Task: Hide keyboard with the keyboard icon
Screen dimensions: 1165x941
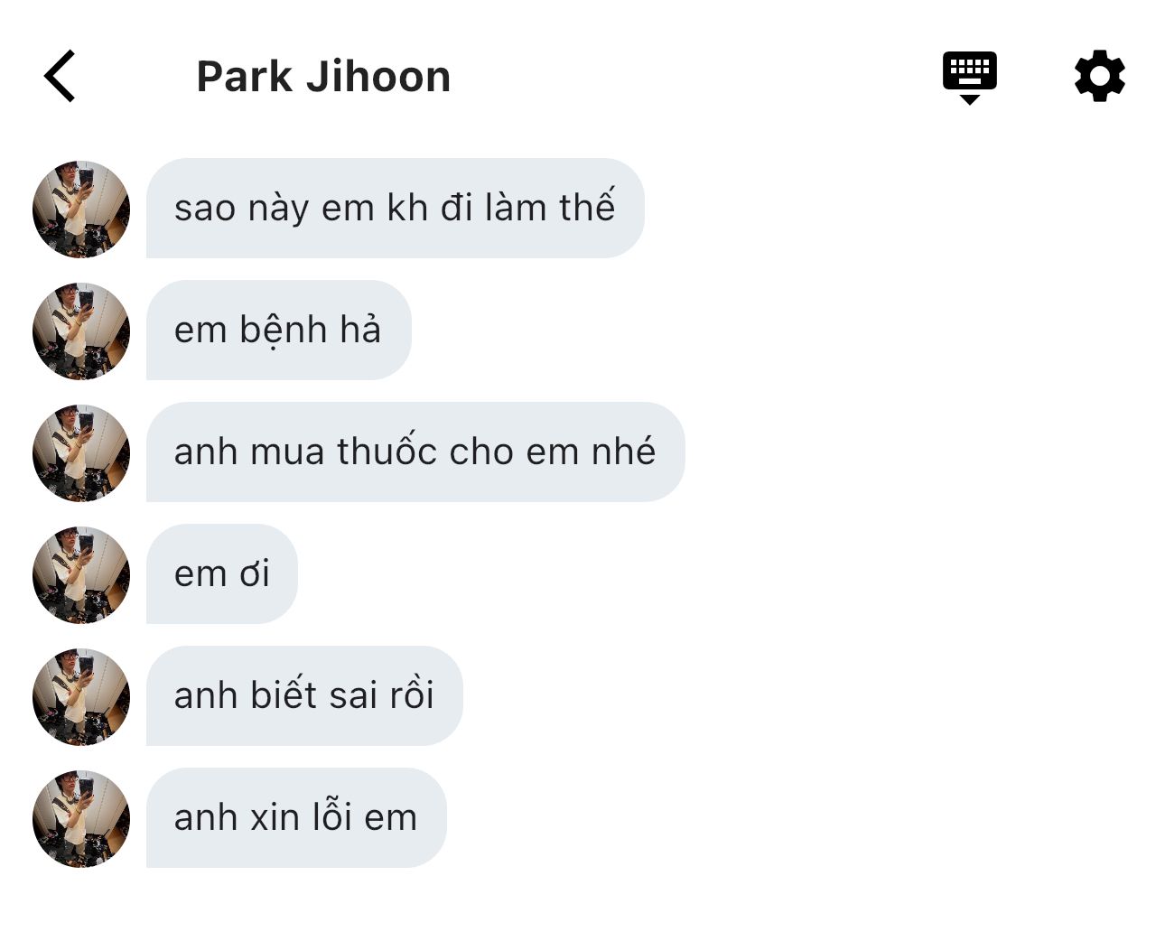Action: (969, 78)
